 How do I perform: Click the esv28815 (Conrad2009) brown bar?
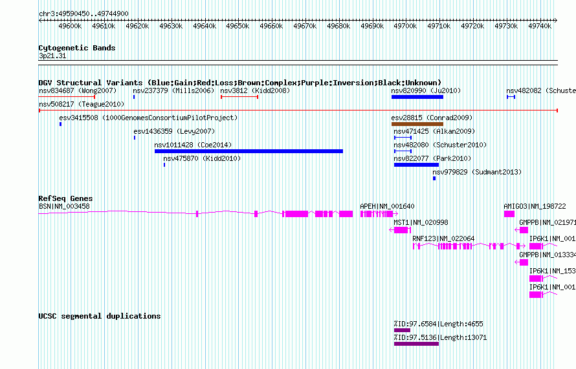(x=417, y=124)
